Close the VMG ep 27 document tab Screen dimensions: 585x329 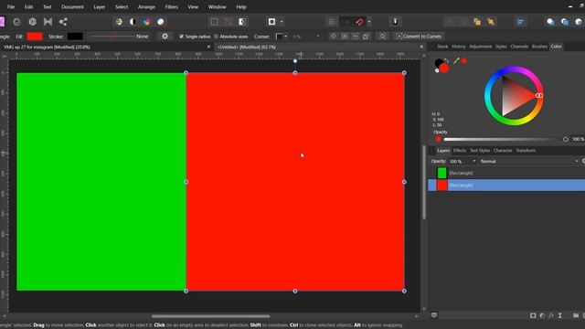point(209,47)
